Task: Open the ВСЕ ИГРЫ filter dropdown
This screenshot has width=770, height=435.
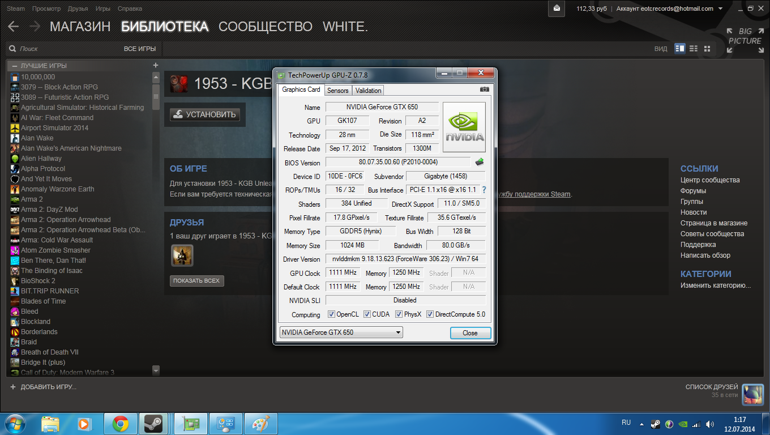Action: tap(140, 49)
